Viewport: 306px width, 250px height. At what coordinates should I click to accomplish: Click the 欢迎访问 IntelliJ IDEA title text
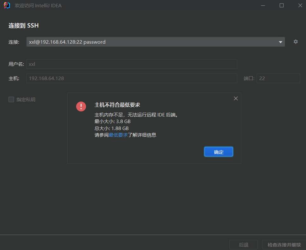tap(38, 6)
